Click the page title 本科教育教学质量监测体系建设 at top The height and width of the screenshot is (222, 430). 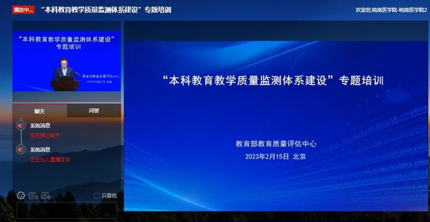click(106, 10)
